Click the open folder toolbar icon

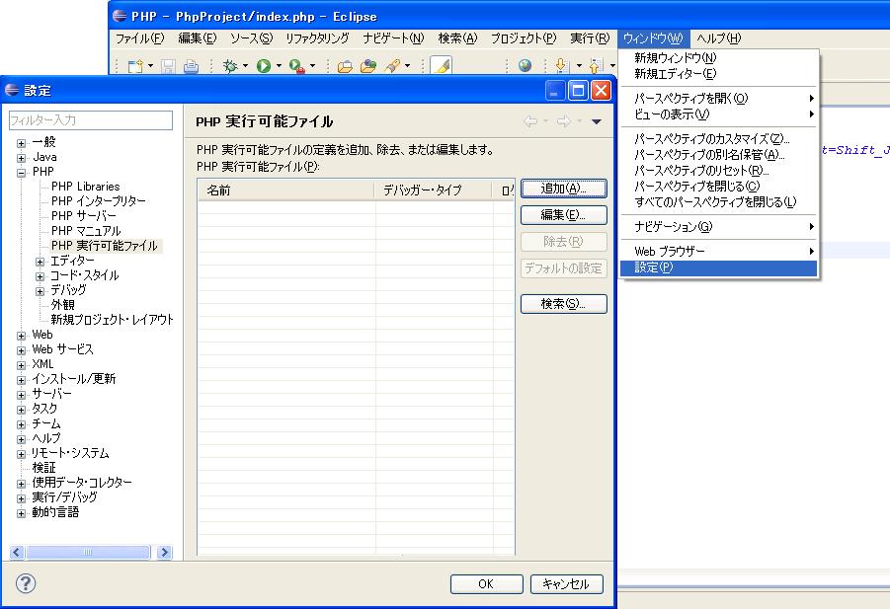click(x=345, y=66)
